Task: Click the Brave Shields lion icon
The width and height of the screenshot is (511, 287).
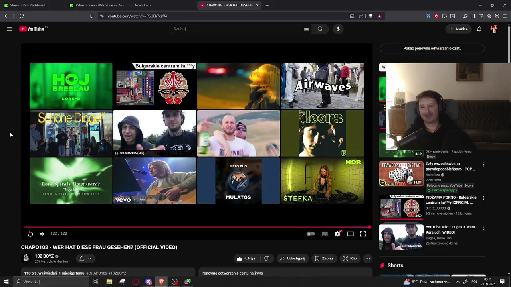Action: tap(370, 16)
